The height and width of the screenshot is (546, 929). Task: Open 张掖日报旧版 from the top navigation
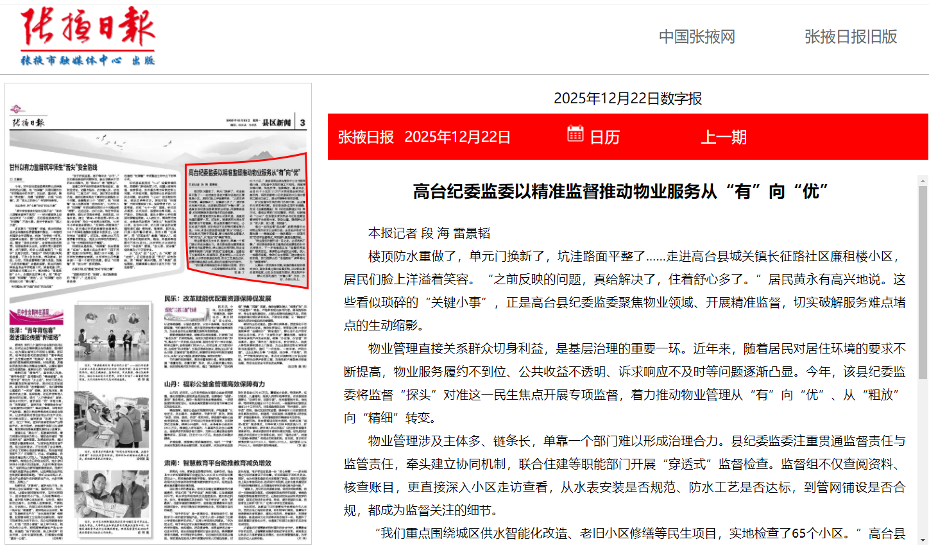(x=850, y=37)
